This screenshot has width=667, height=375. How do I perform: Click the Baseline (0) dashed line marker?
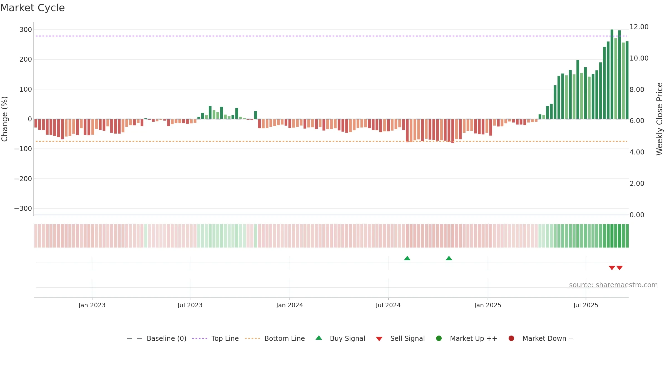click(135, 338)
